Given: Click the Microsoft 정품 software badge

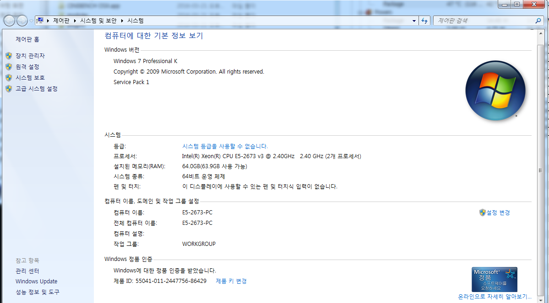Looking at the screenshot, I should [x=495, y=280].
